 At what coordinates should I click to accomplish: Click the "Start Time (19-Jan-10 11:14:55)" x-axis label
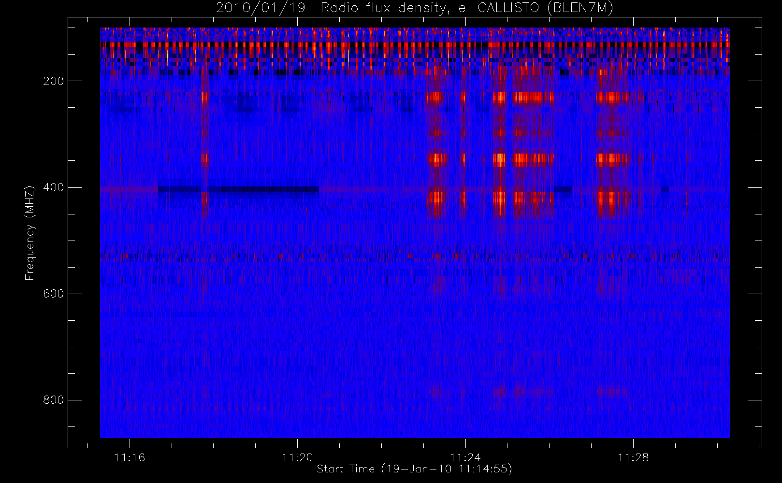[x=414, y=469]
